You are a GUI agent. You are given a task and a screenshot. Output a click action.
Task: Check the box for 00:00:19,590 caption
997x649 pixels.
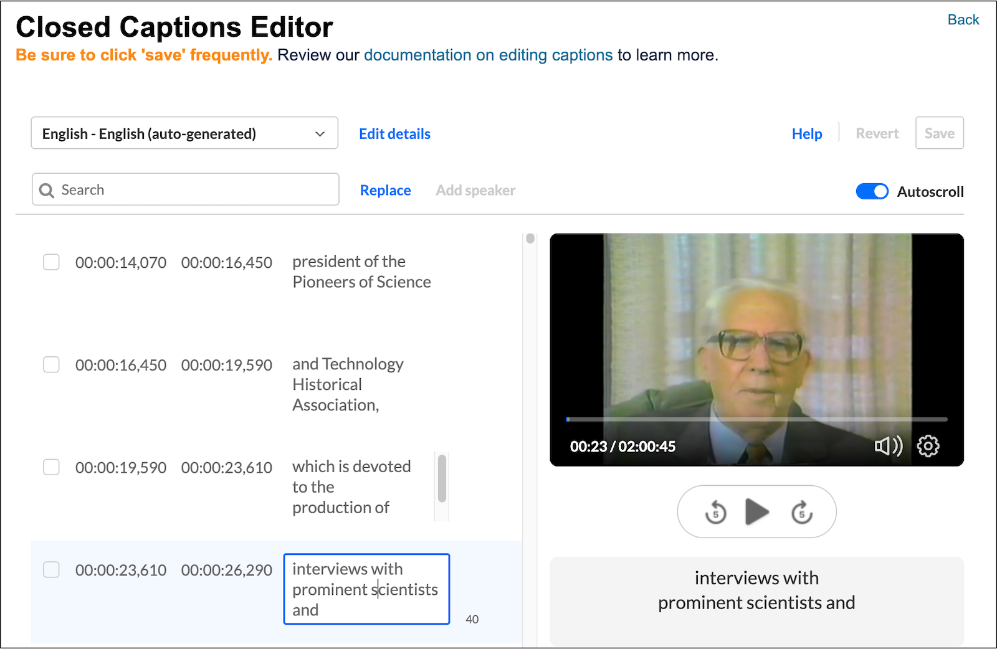coord(51,467)
